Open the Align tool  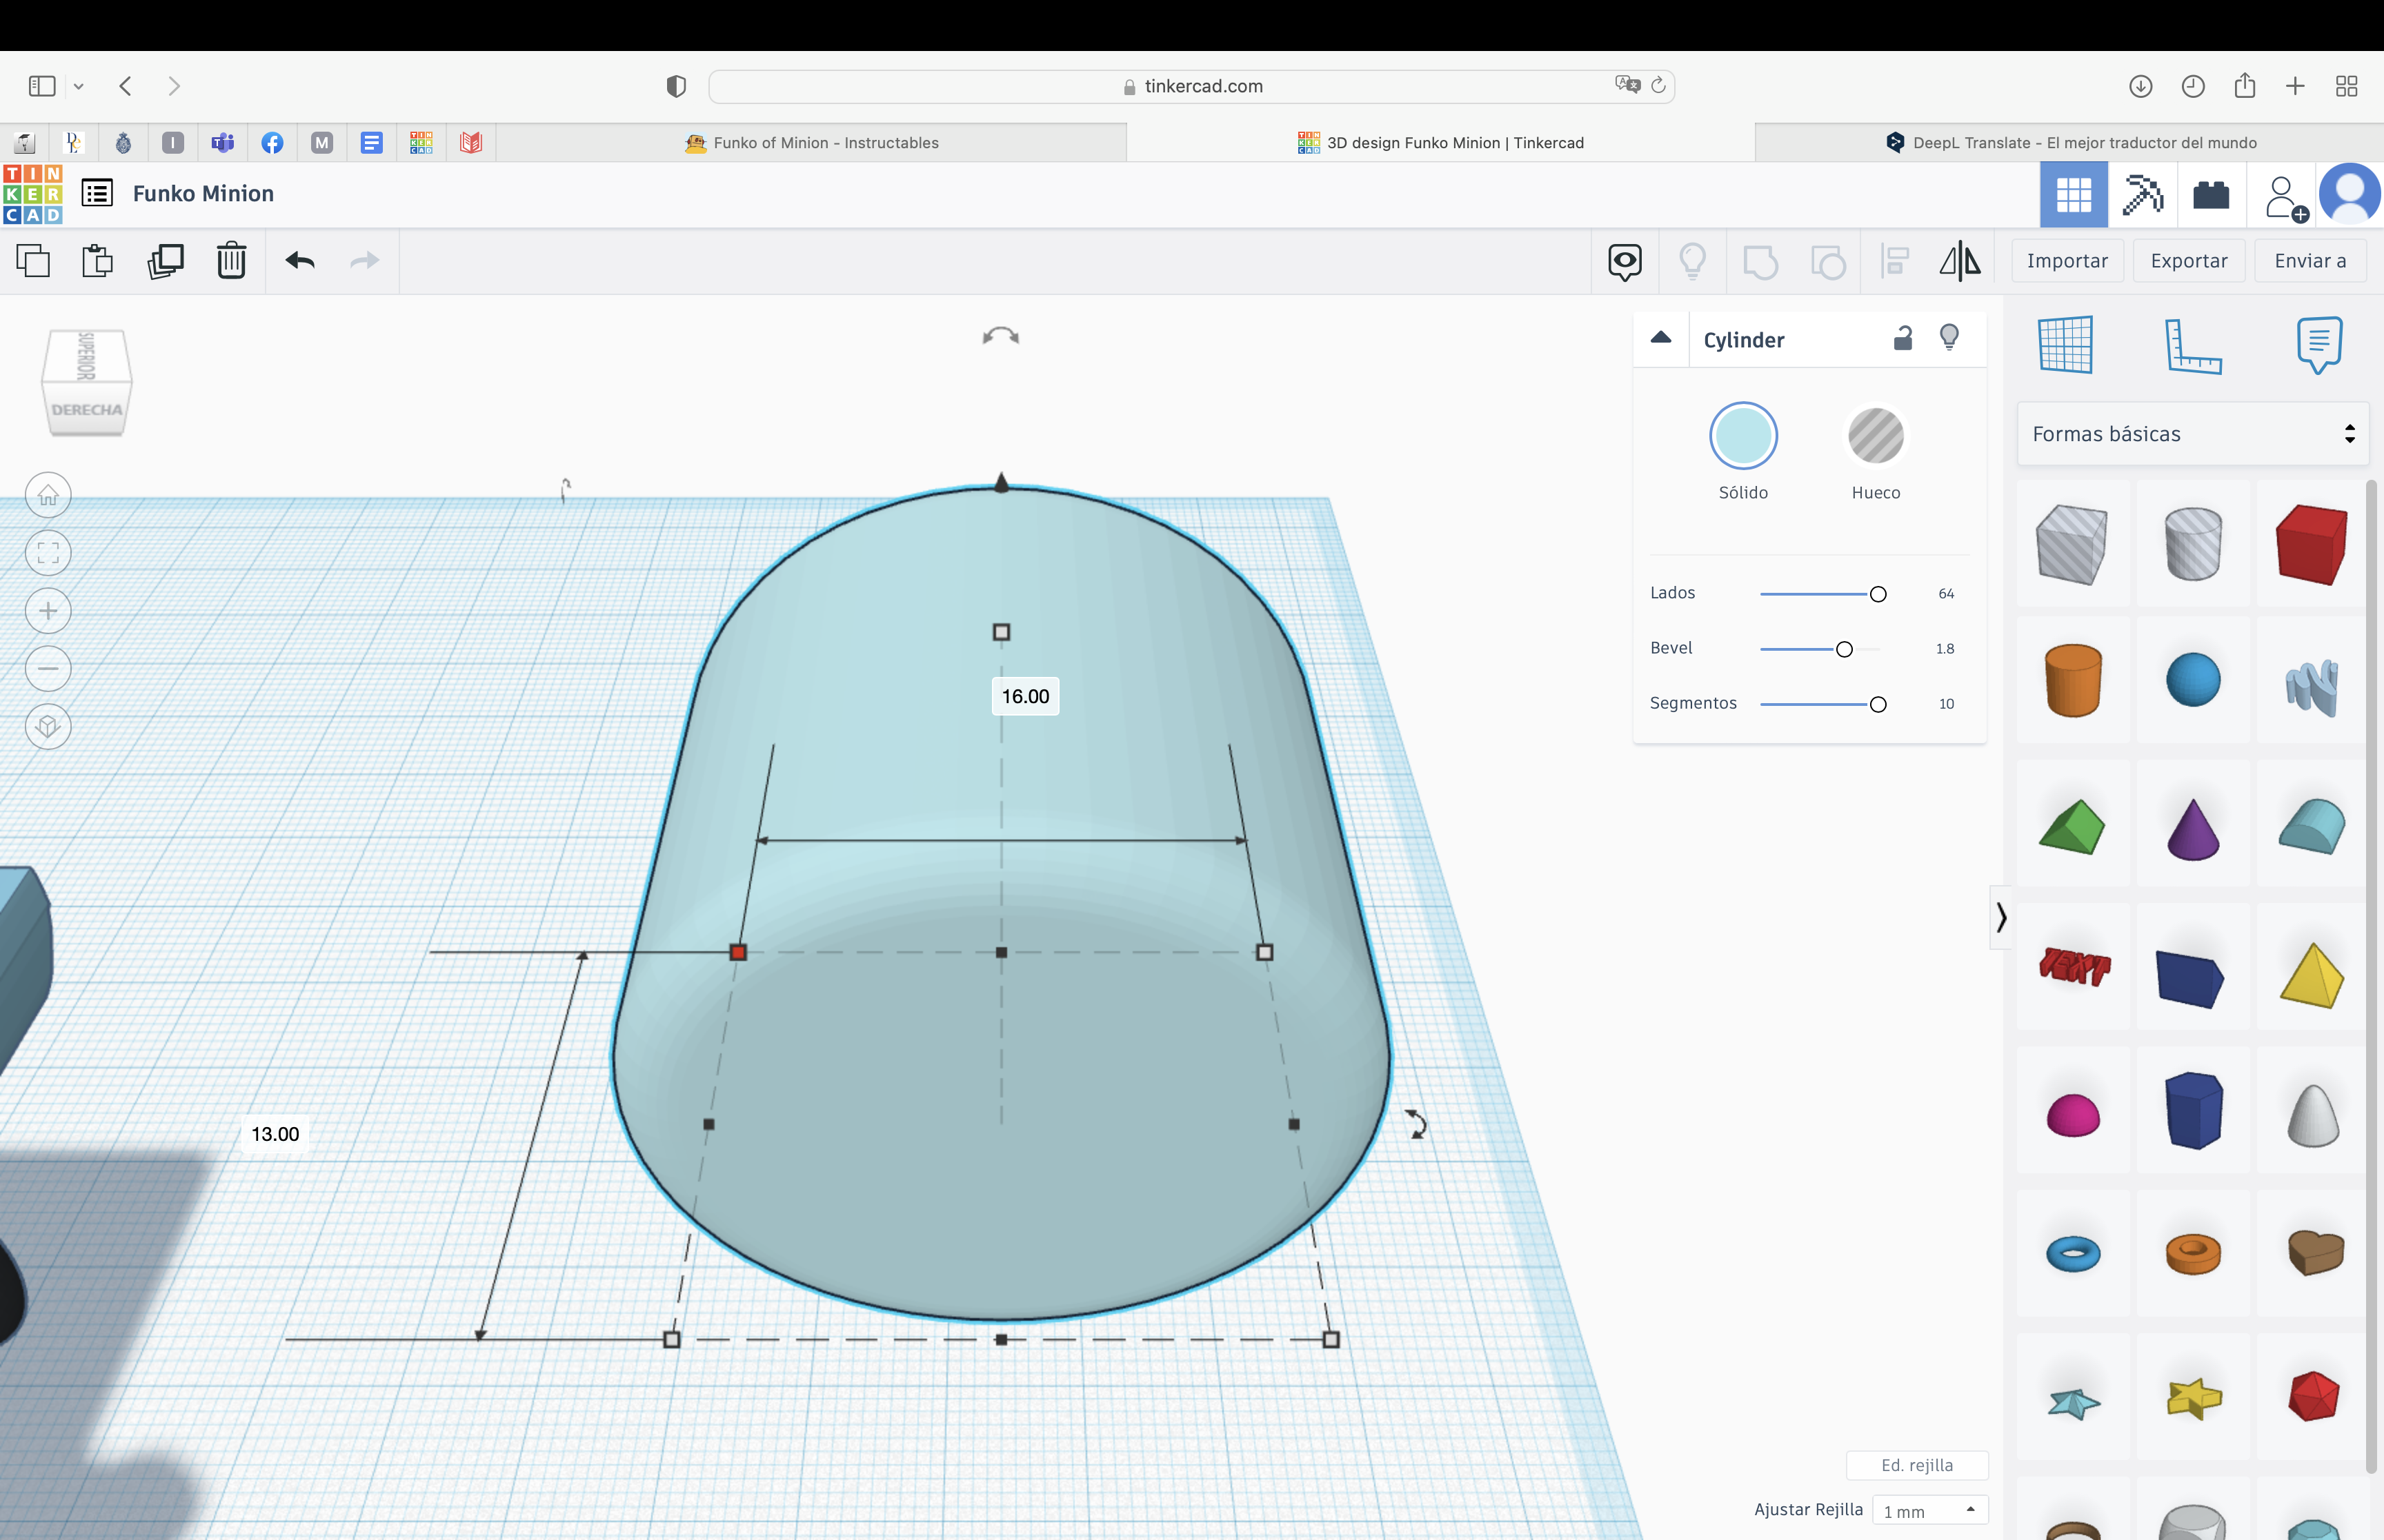1895,262
